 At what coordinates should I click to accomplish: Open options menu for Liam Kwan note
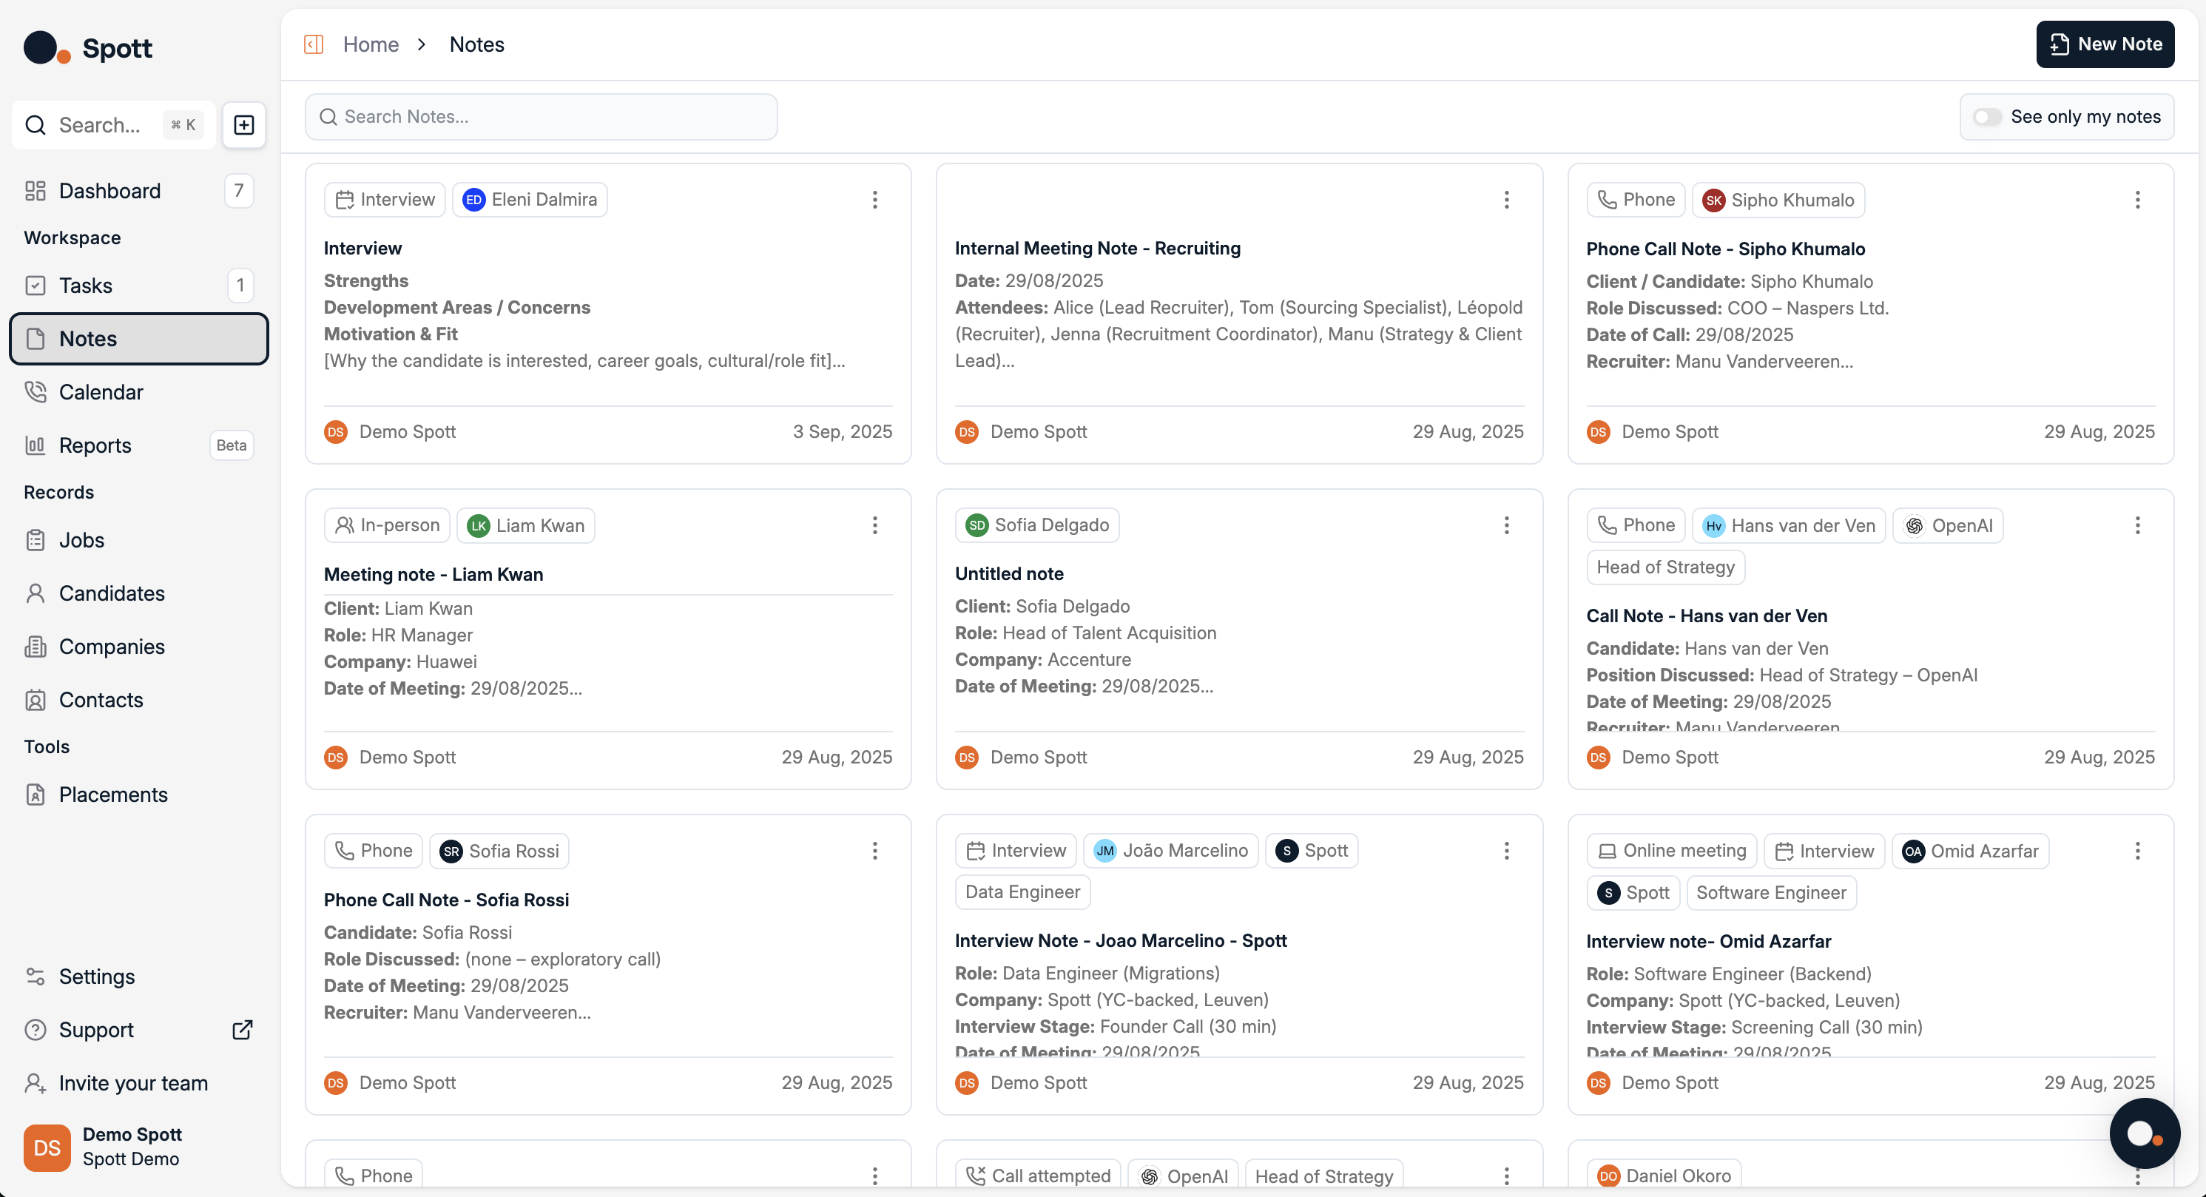point(874,525)
